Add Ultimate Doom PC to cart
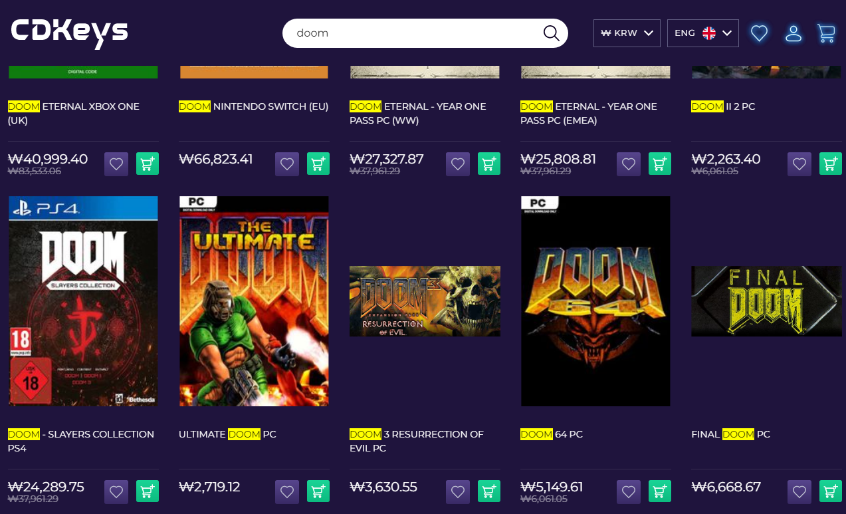This screenshot has height=514, width=846. pyautogui.click(x=318, y=491)
